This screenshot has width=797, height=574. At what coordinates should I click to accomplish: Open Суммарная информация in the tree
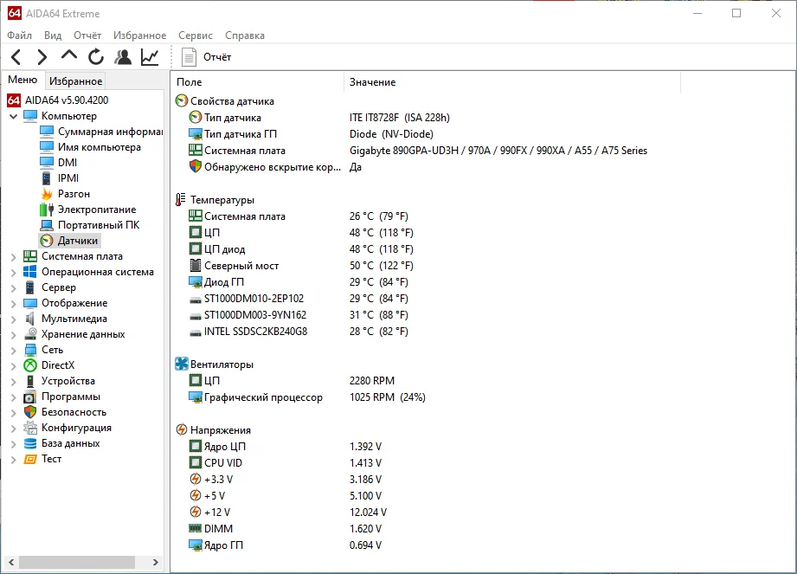109,132
